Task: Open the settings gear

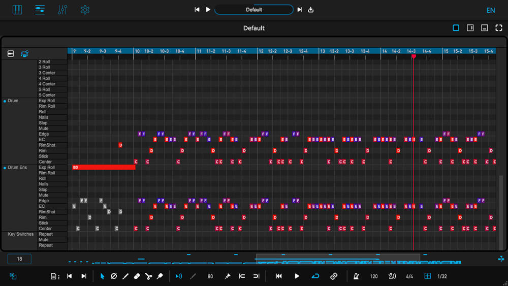Action: click(85, 10)
